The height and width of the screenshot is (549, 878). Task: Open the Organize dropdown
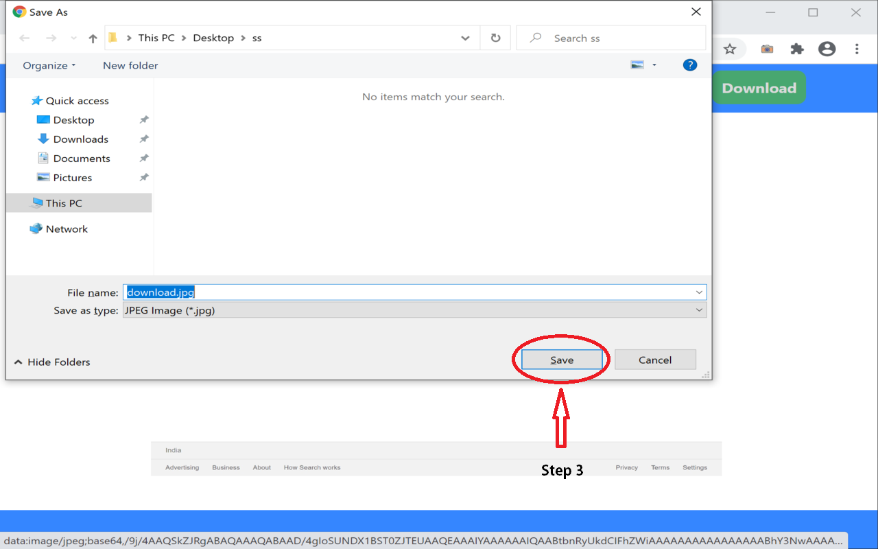[48, 65]
